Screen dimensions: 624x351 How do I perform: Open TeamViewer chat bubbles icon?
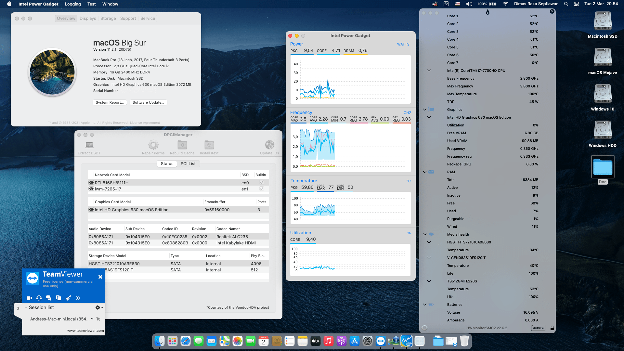pyautogui.click(x=49, y=298)
